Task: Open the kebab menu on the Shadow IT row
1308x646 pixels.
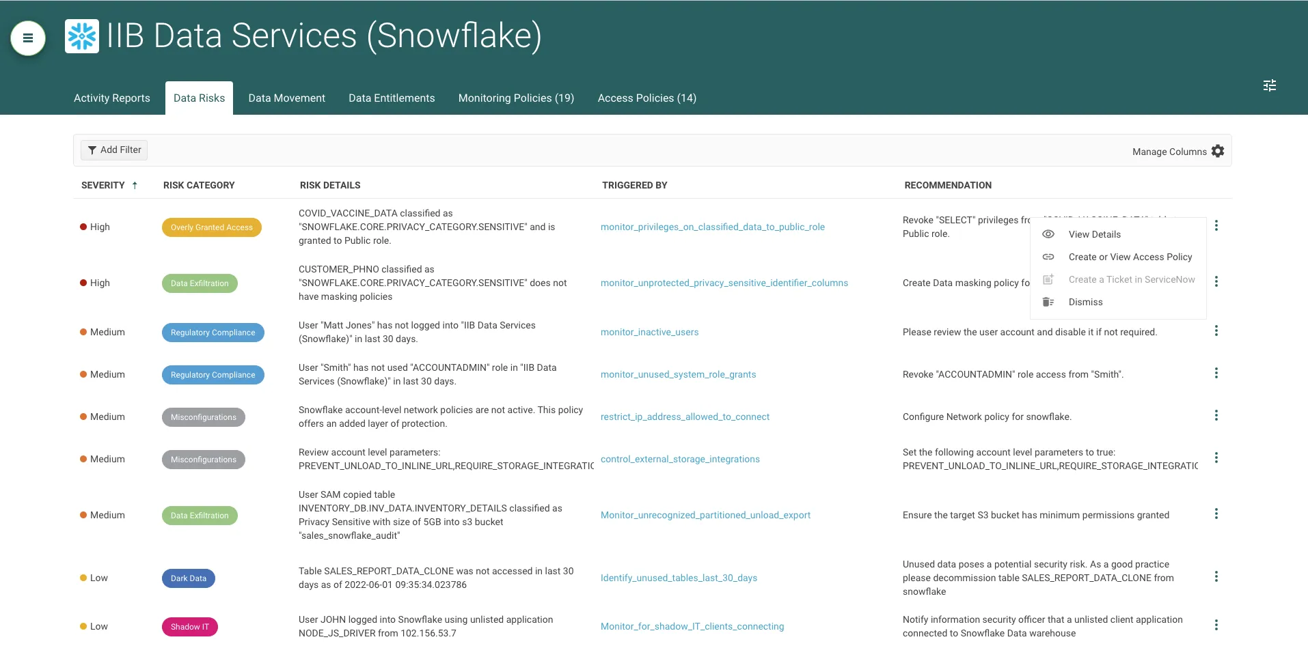Action: coord(1217,625)
